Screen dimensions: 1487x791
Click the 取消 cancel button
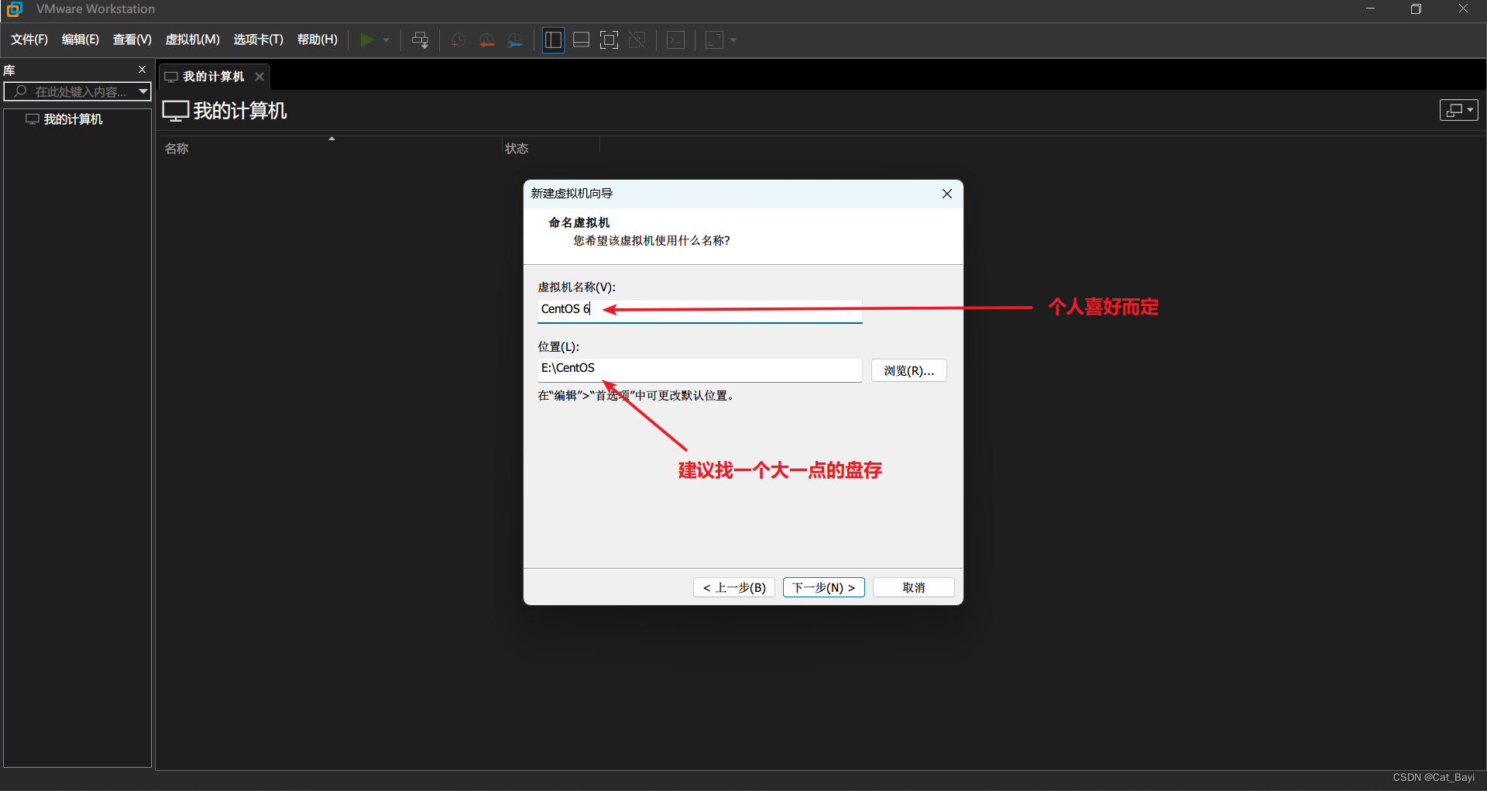point(914,587)
